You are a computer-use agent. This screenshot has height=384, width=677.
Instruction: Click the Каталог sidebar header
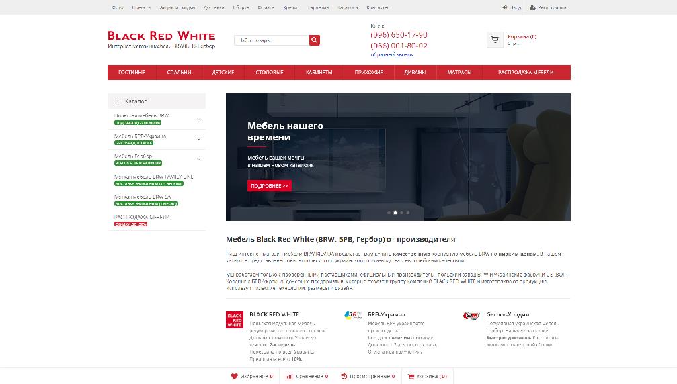157,101
